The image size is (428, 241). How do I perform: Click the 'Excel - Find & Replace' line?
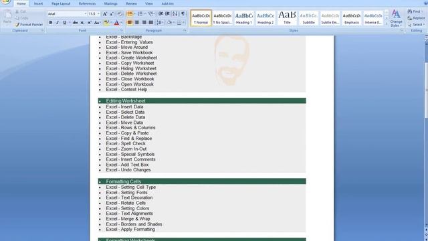[x=129, y=139]
